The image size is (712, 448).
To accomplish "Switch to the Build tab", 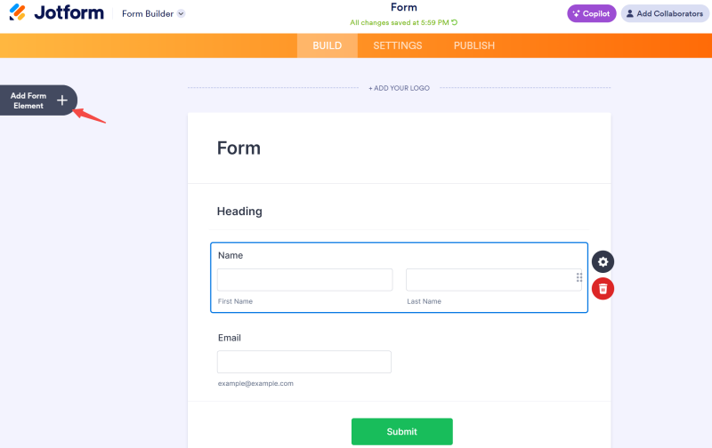I will click(x=327, y=45).
